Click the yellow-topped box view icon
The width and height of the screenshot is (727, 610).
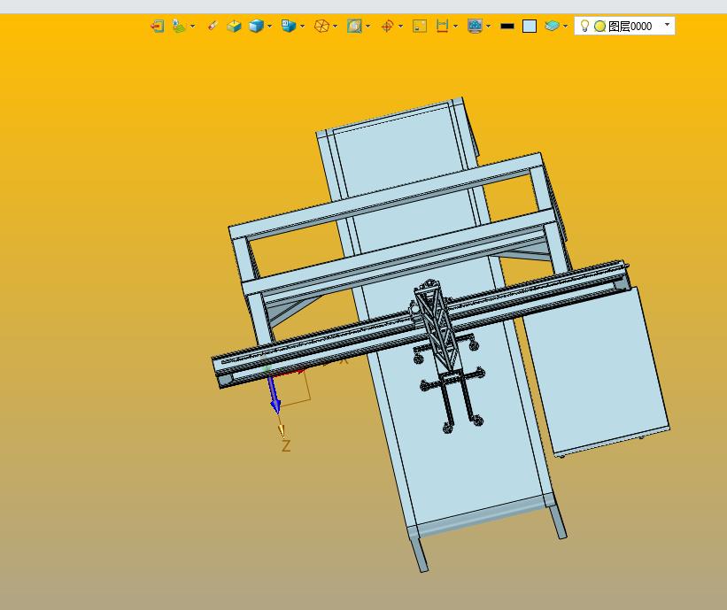click(x=234, y=26)
